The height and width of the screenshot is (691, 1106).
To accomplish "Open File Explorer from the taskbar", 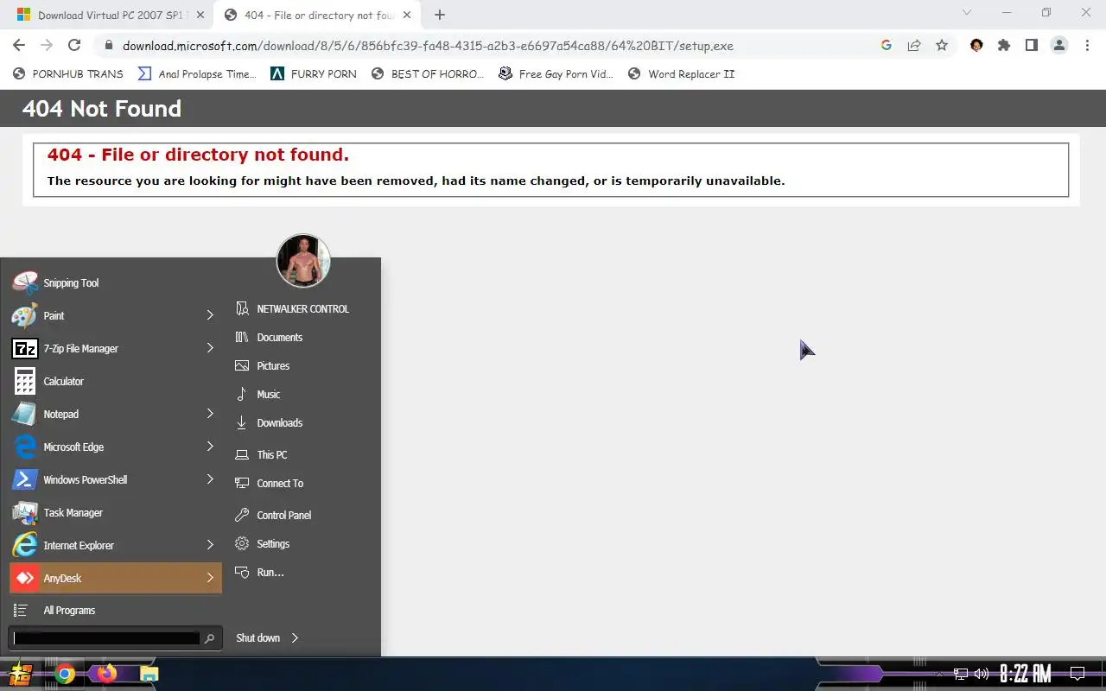I will click(x=149, y=674).
